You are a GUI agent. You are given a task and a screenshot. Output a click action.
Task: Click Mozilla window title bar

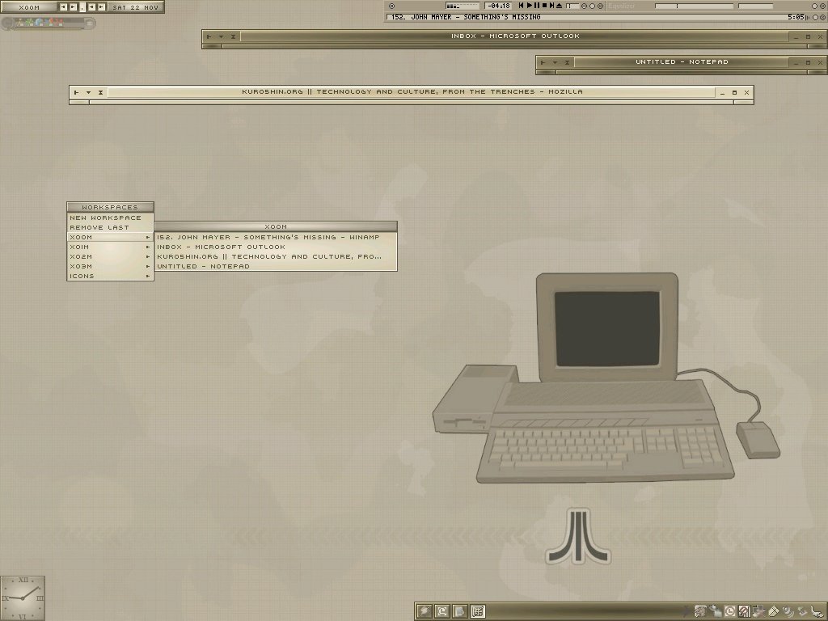coord(412,92)
